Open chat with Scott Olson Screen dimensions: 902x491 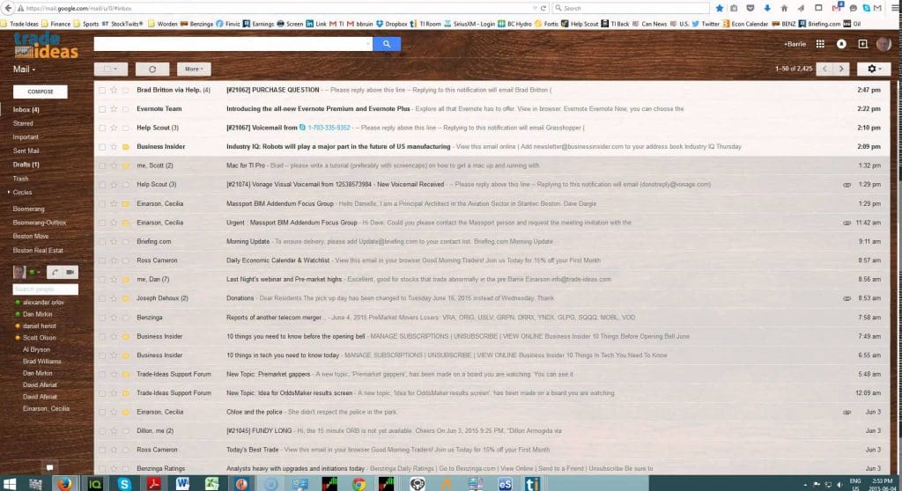39,338
